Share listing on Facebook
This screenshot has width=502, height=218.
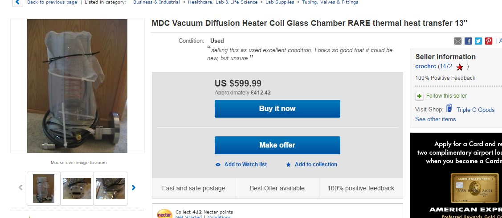pyautogui.click(x=468, y=41)
